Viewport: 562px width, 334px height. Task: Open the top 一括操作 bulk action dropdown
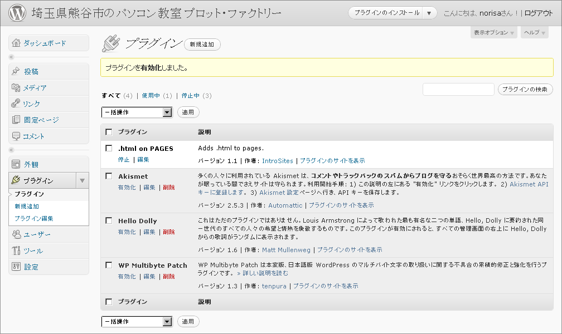[x=137, y=112]
